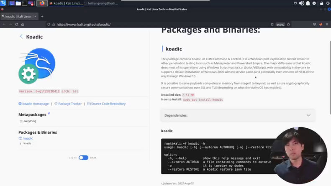The width and height of the screenshot is (331, 186).
Task: Open the power manager tray icon
Action: [314, 3]
